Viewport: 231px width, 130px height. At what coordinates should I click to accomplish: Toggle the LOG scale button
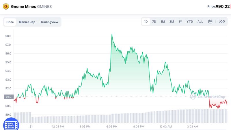[221, 22]
